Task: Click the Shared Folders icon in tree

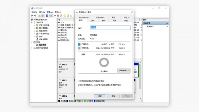Action: pos(37,31)
